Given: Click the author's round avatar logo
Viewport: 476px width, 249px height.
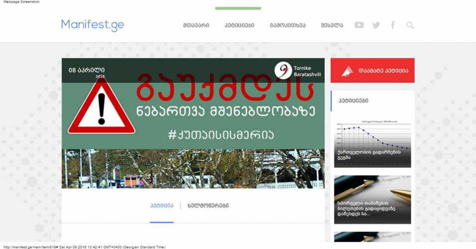Looking at the screenshot, I should click(283, 71).
